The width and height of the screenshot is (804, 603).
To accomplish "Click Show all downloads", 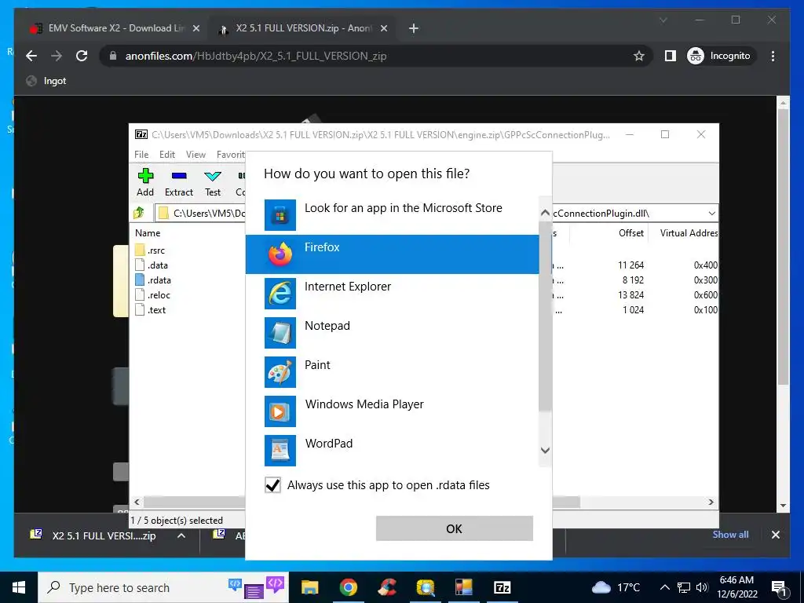I will [730, 535].
